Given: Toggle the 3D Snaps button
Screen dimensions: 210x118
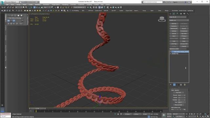Looking at the screenshot, I should coord(61,7).
